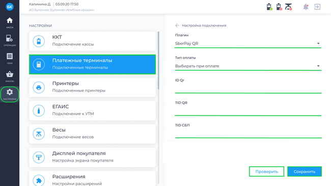331x186 pixels.
Task: Go back via Настройка подключения arrow
Action: tap(177, 25)
